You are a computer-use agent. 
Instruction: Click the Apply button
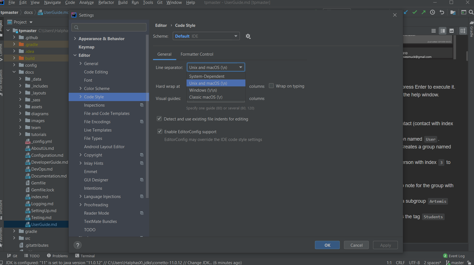[385, 245]
